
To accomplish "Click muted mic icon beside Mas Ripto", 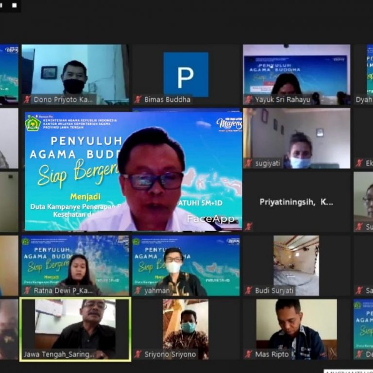I will pyautogui.click(x=249, y=354).
